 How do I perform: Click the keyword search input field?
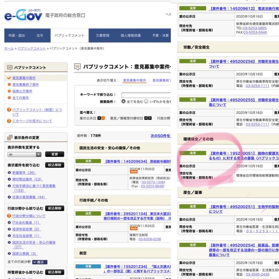pos(146,95)
